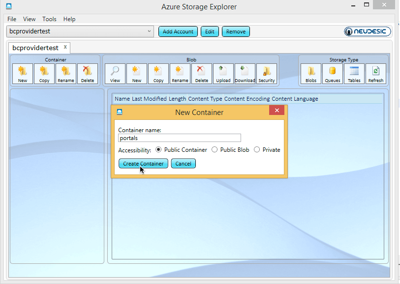Click the Copy container icon
This screenshot has width=400, height=284.
click(44, 74)
